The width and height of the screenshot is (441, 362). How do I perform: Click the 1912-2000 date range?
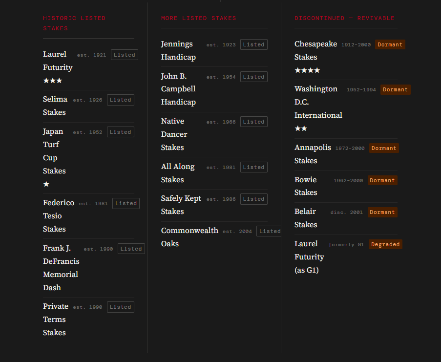tap(356, 45)
